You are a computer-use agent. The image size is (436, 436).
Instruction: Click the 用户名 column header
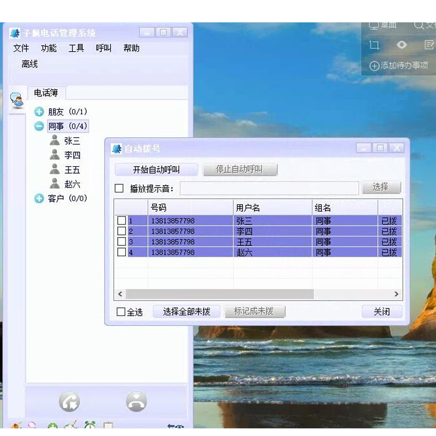(272, 208)
